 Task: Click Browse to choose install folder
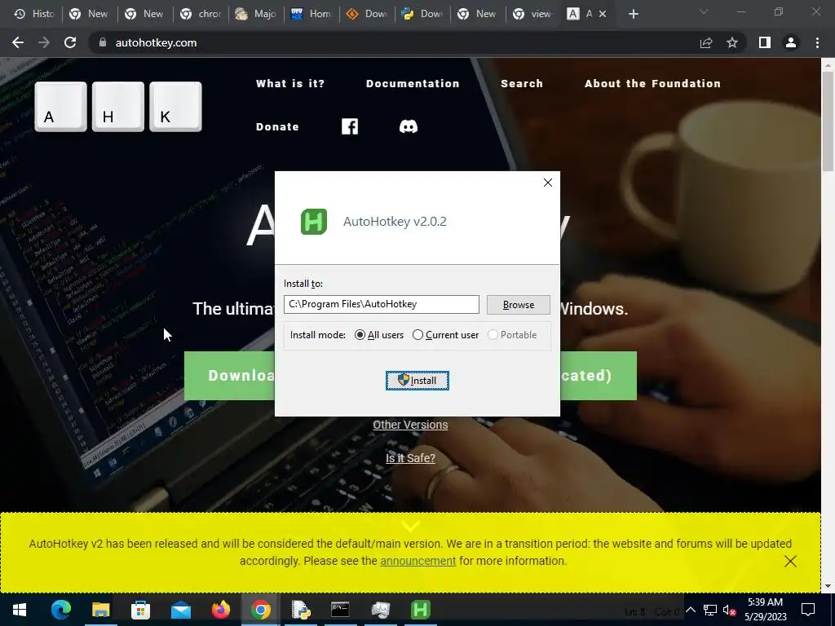pos(518,305)
